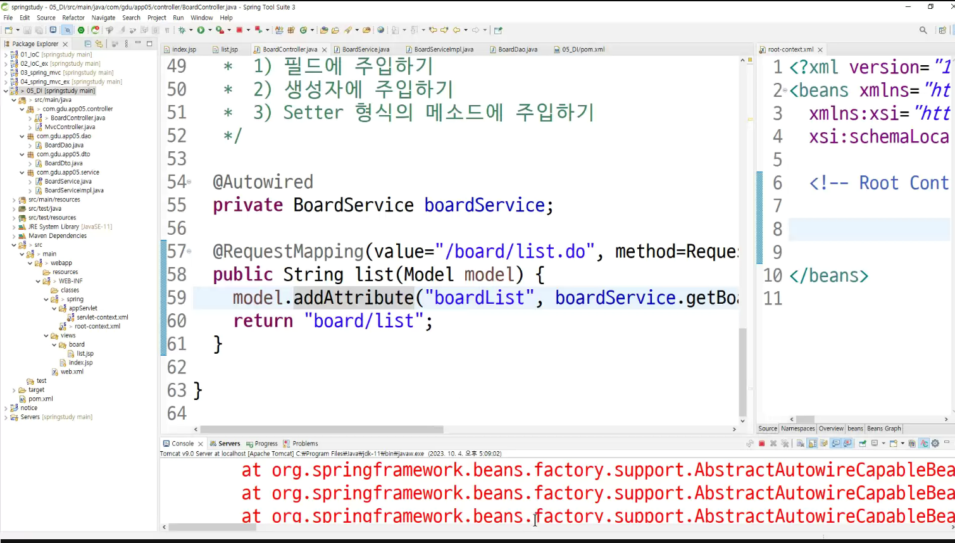Toggle Word Wrap in Console toolbar
The height and width of the screenshot is (543, 955).
click(823, 444)
